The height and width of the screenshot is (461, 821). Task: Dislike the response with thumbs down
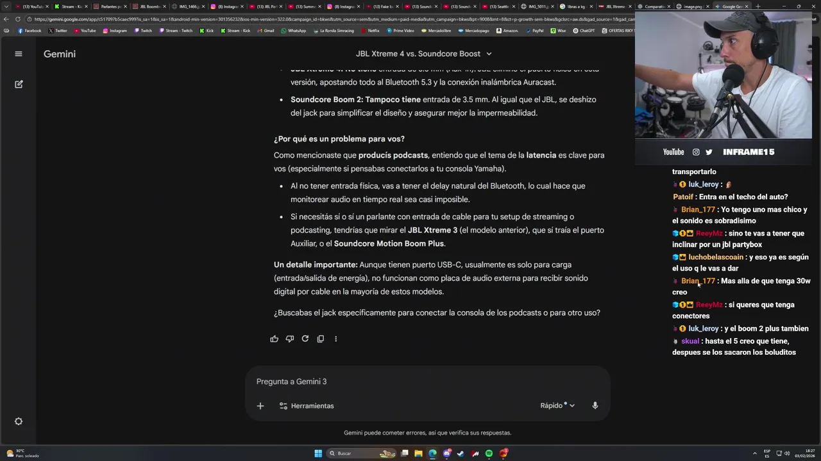coord(290,339)
